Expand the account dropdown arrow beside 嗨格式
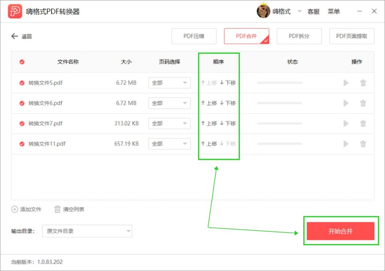 tap(299, 11)
